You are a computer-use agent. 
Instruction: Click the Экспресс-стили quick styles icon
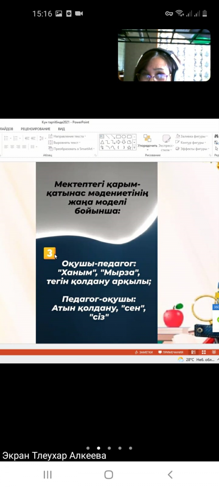(x=166, y=139)
